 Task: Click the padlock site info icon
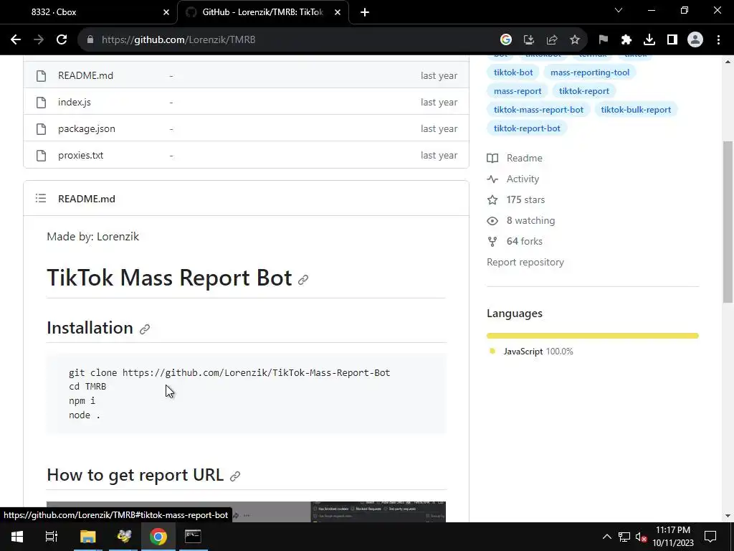(90, 40)
